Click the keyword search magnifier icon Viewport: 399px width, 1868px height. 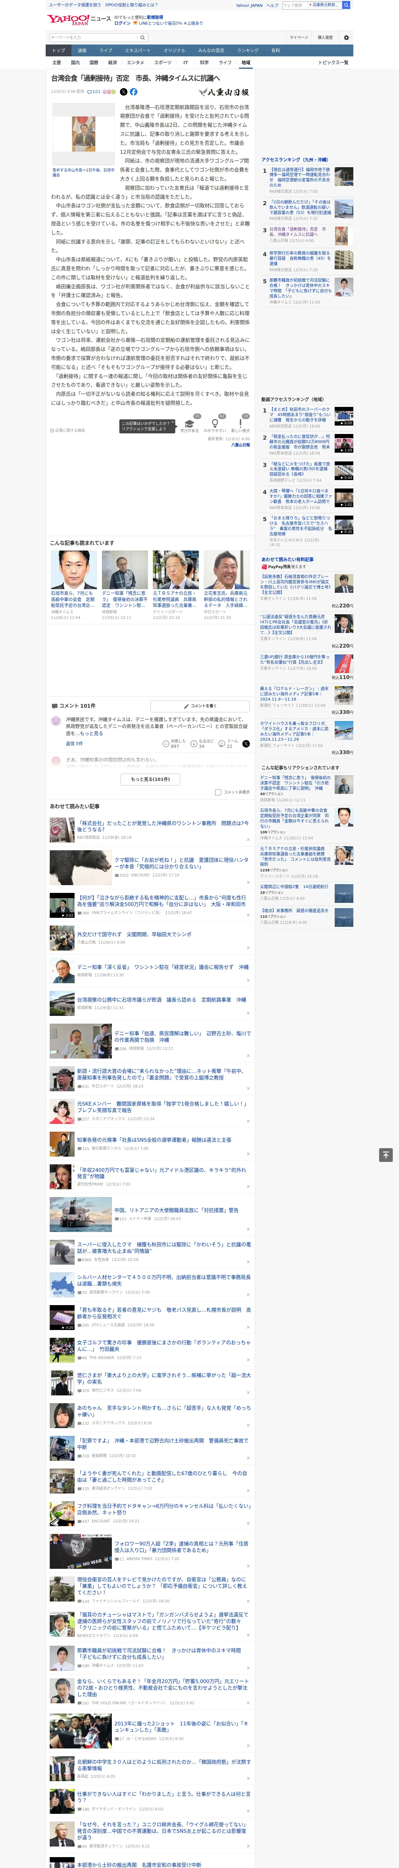143,38
